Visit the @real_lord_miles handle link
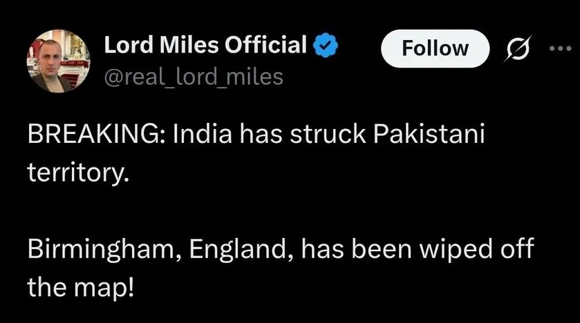Viewport: 580px width, 323px height. (193, 77)
